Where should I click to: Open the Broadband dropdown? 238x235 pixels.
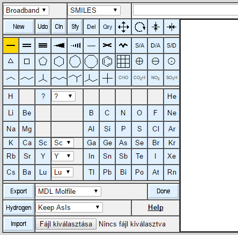pos(26,10)
